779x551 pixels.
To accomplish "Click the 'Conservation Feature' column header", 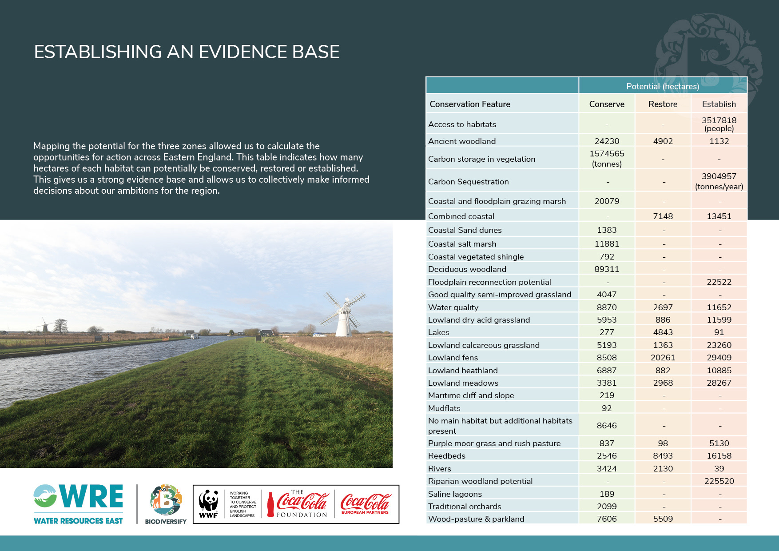I will (x=470, y=104).
